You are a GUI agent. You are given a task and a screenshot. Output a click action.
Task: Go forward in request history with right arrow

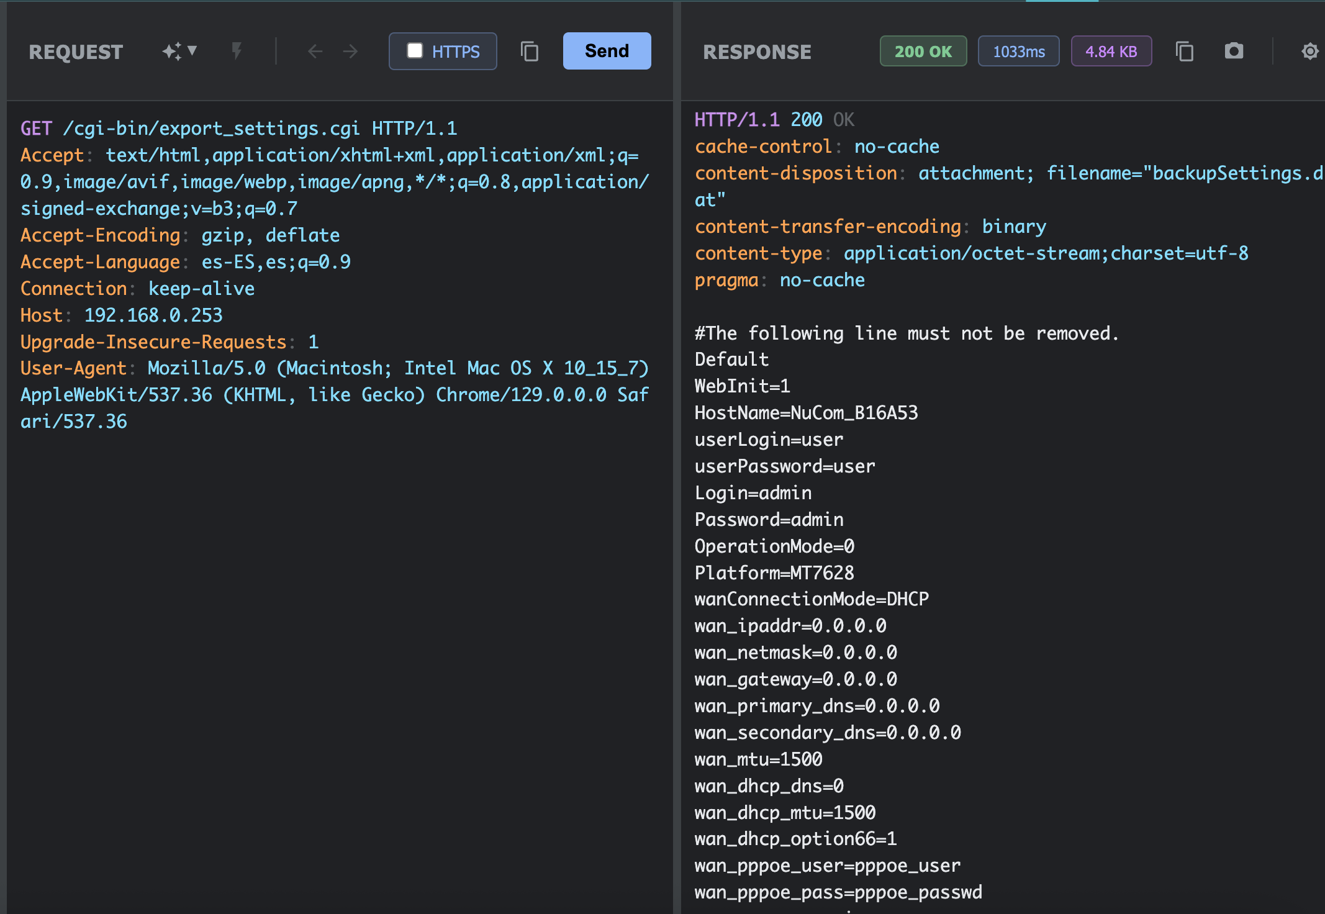tap(350, 51)
